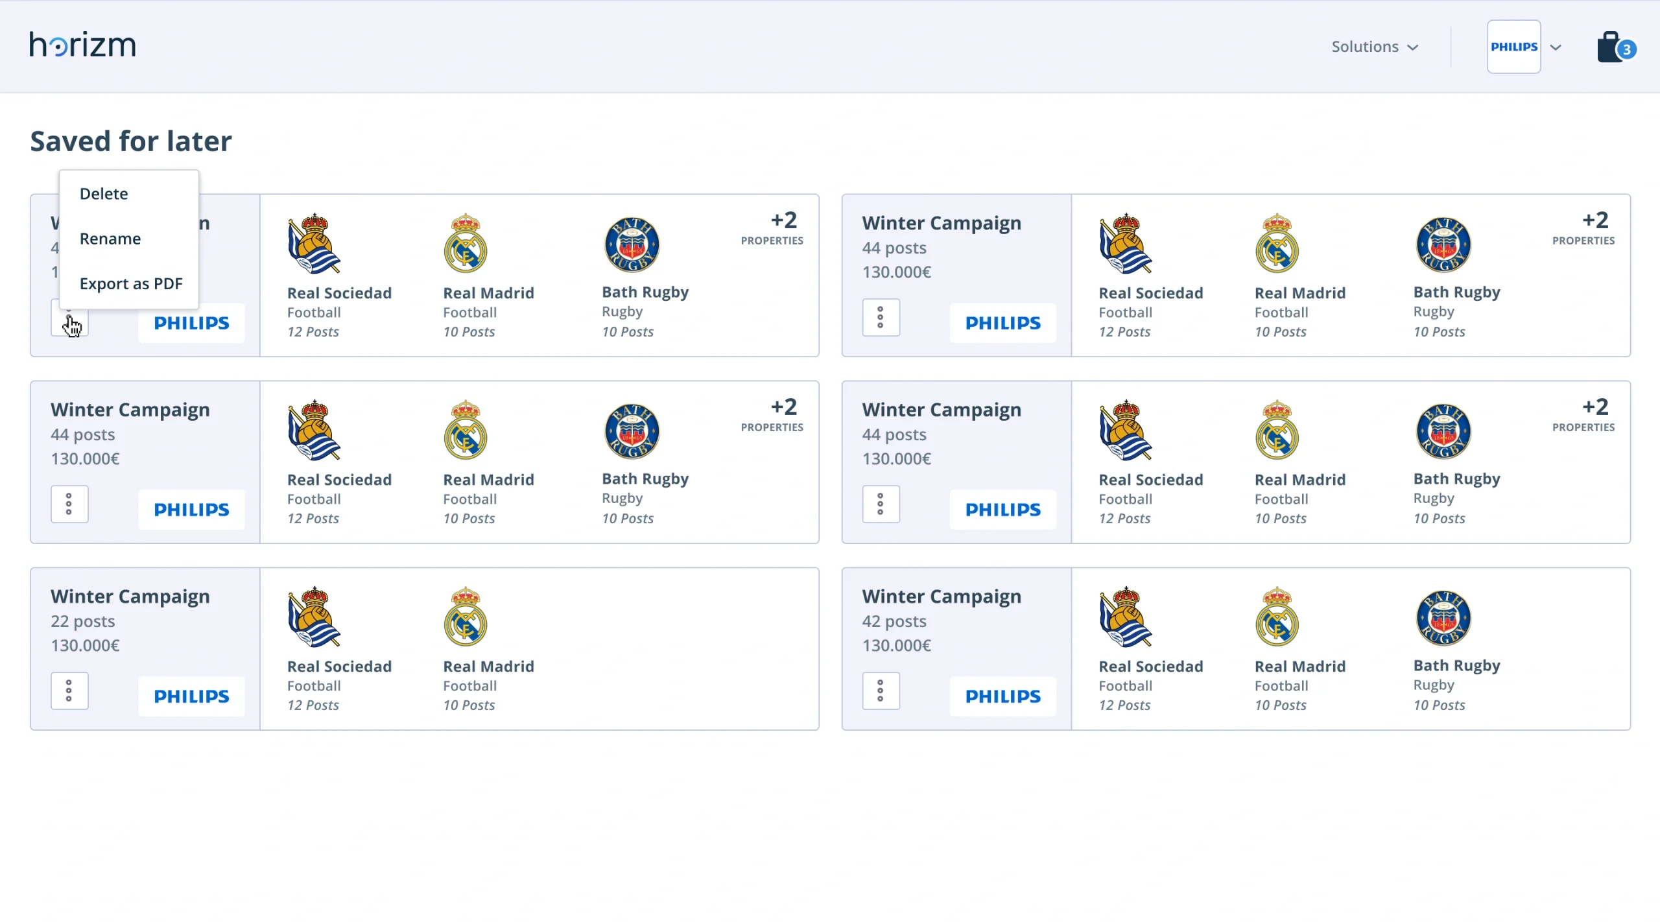Screen dimensions: 1660x922
Task: Open three-dot menu on the 42 posts campaign
Action: [x=881, y=691]
